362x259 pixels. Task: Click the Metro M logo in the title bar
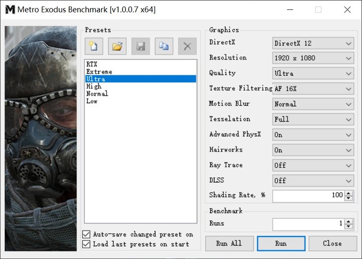[x=10, y=10]
